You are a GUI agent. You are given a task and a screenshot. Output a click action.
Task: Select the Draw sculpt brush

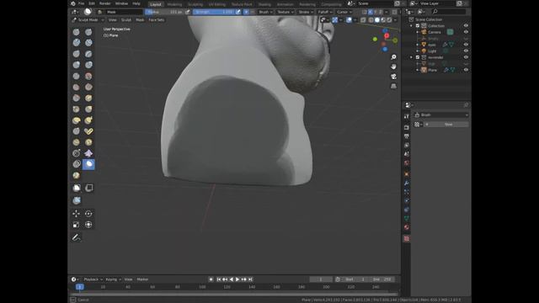pyautogui.click(x=77, y=32)
